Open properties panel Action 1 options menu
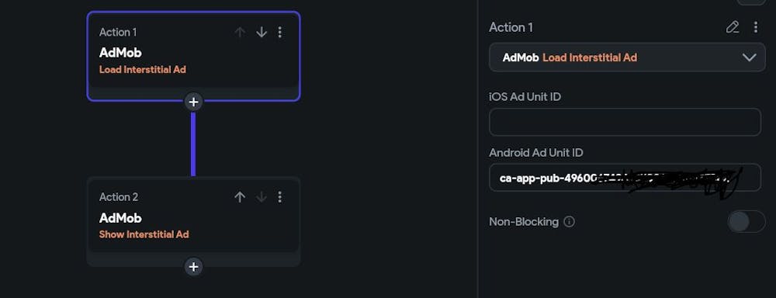 [x=755, y=27]
